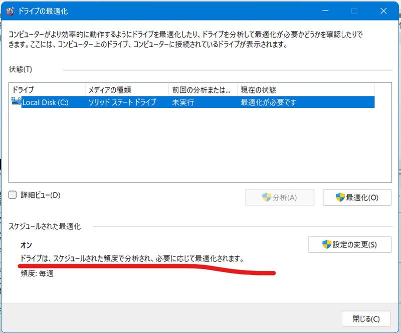The height and width of the screenshot is (333, 401).
Task: Enable the 詳細ビュー(D) checkbox
Action: 13,195
